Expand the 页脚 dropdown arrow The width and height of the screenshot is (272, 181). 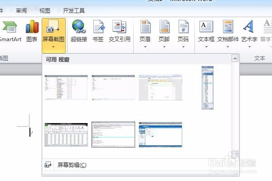point(164,47)
